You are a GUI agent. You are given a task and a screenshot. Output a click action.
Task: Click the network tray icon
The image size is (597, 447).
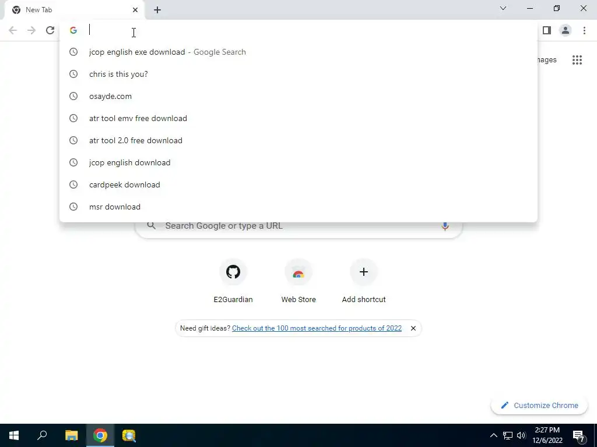point(508,435)
